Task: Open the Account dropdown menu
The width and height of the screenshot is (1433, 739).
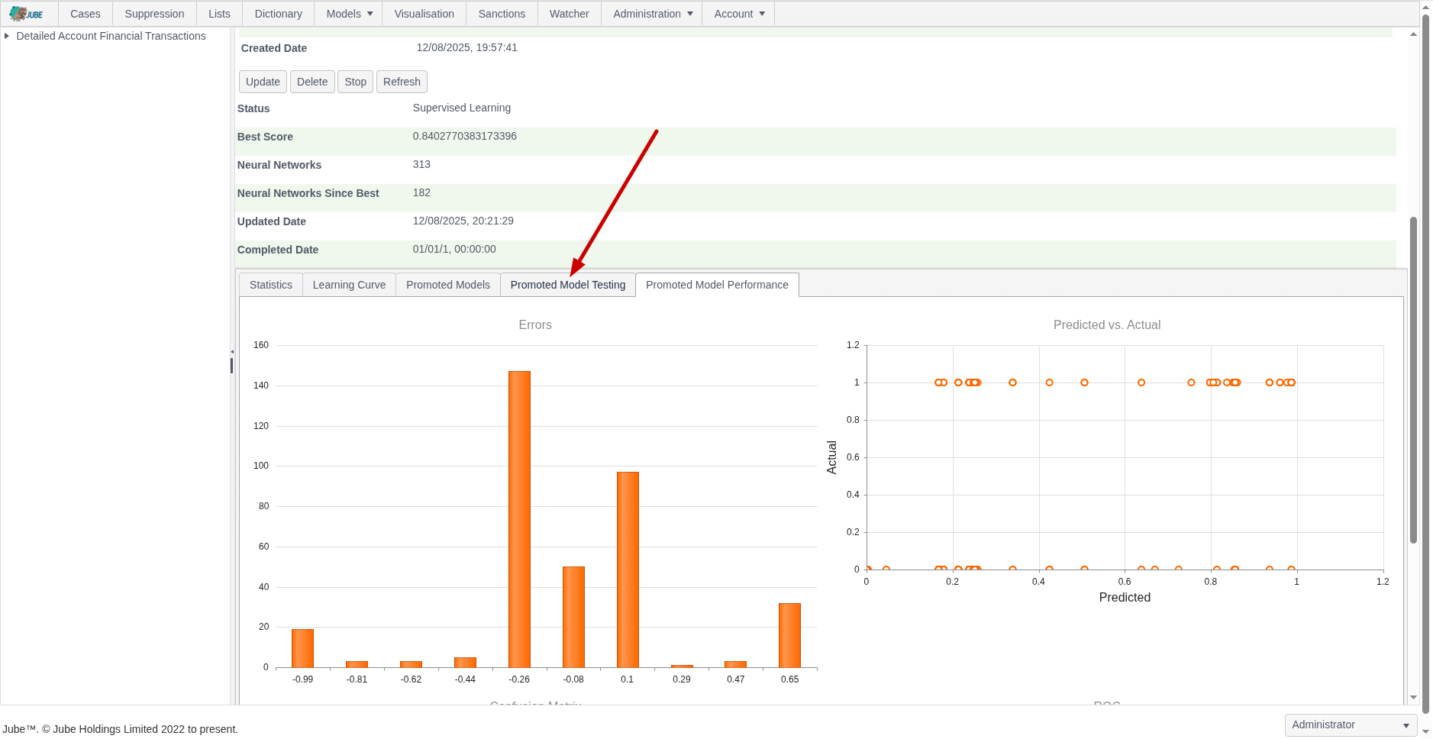Action: click(739, 14)
